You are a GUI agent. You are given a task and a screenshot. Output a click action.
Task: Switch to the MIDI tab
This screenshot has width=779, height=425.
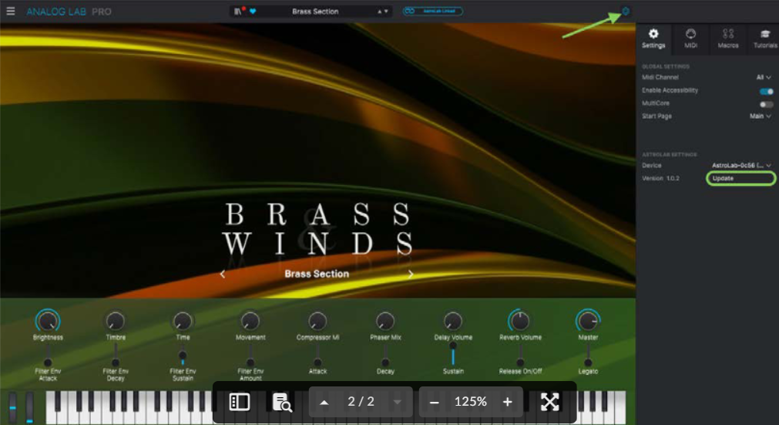[690, 39]
